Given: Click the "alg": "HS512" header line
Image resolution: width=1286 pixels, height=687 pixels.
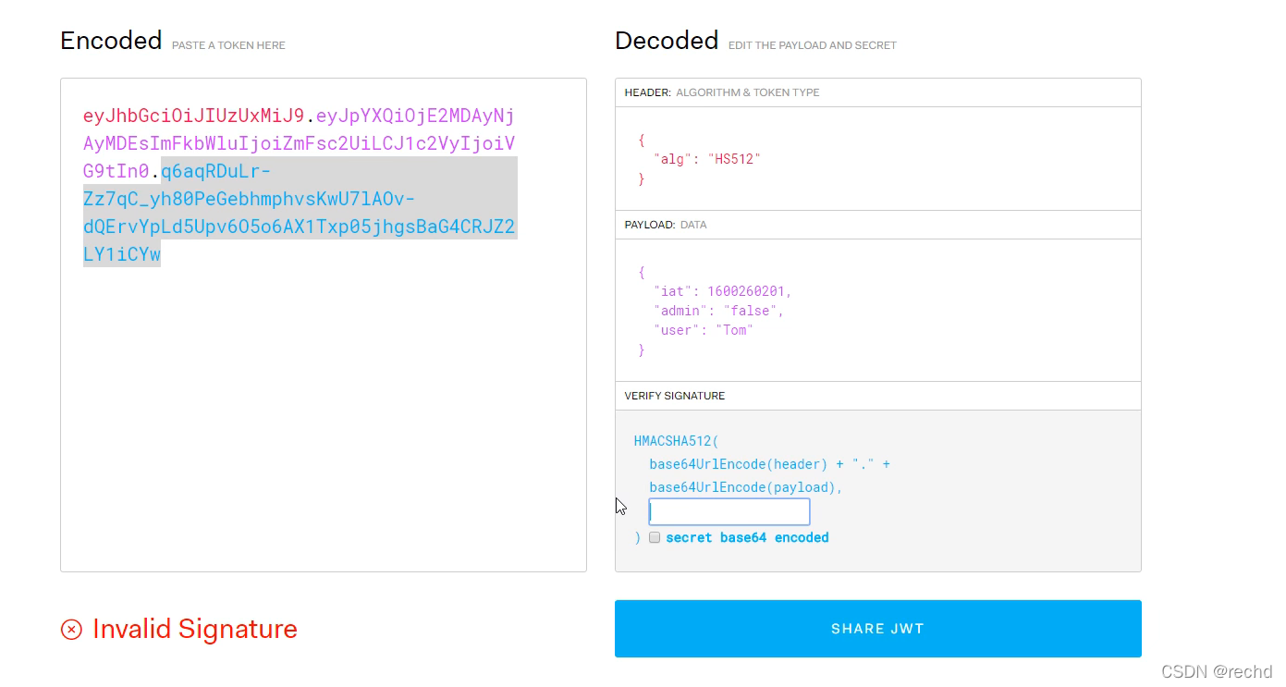Looking at the screenshot, I should 706,159.
